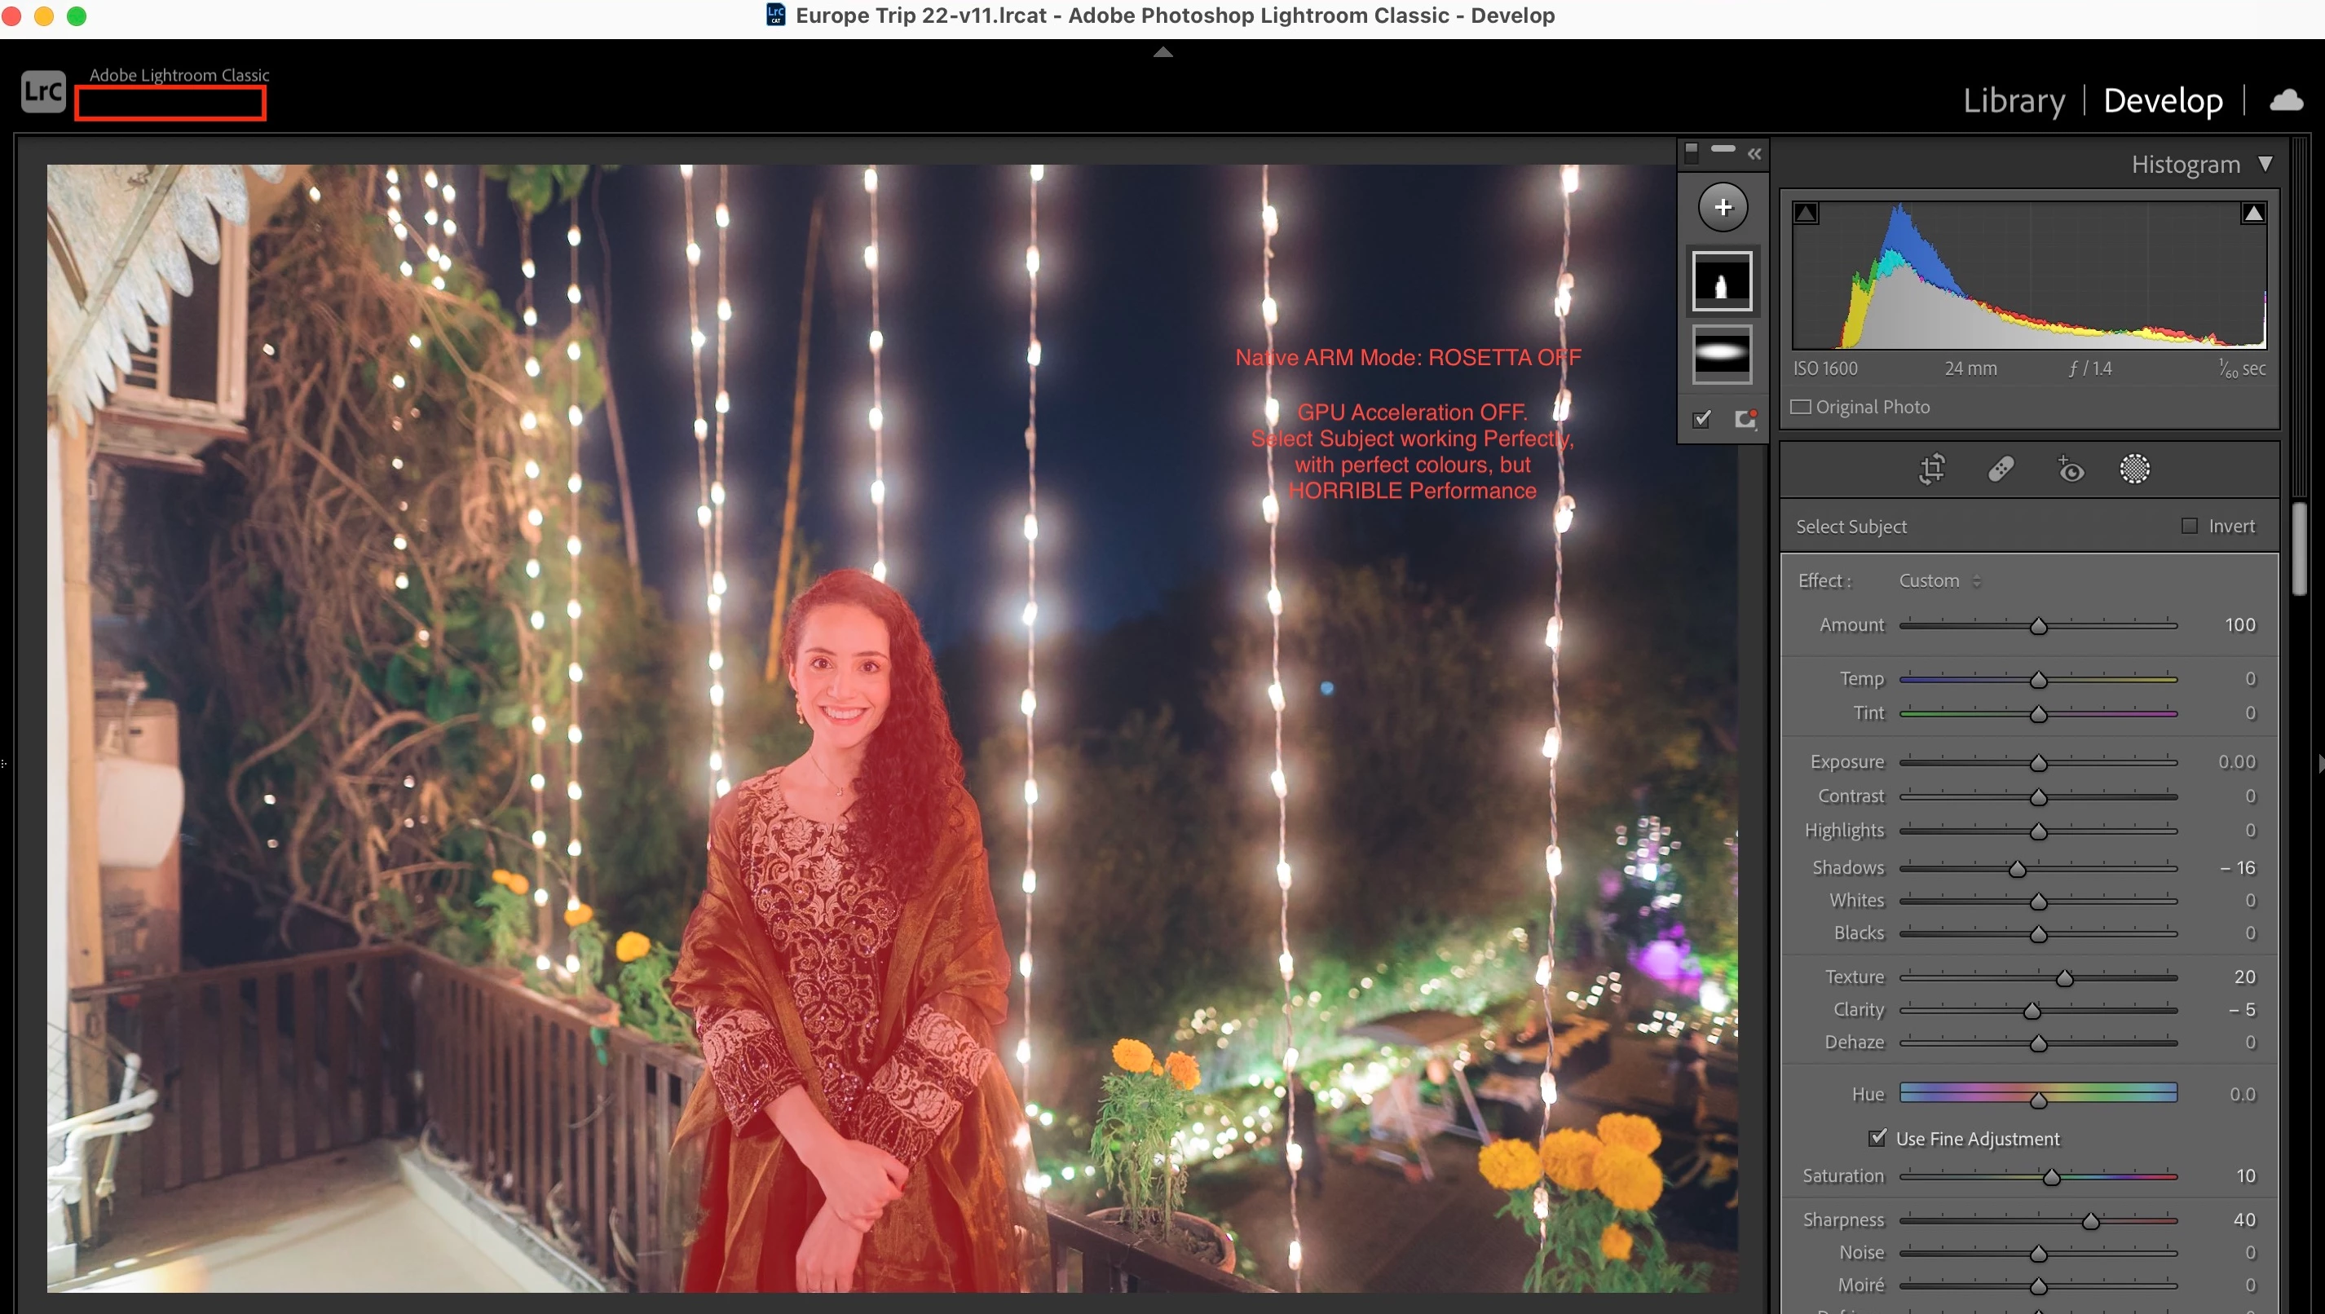Open mask overlay options icon

1745,419
